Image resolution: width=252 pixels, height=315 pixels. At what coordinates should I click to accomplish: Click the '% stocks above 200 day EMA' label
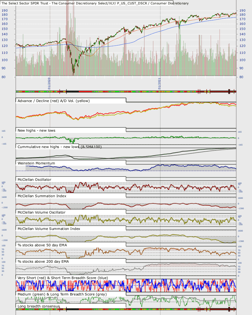[43, 261]
